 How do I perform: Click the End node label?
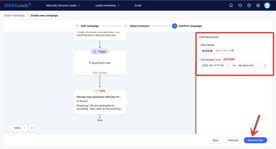(100, 120)
